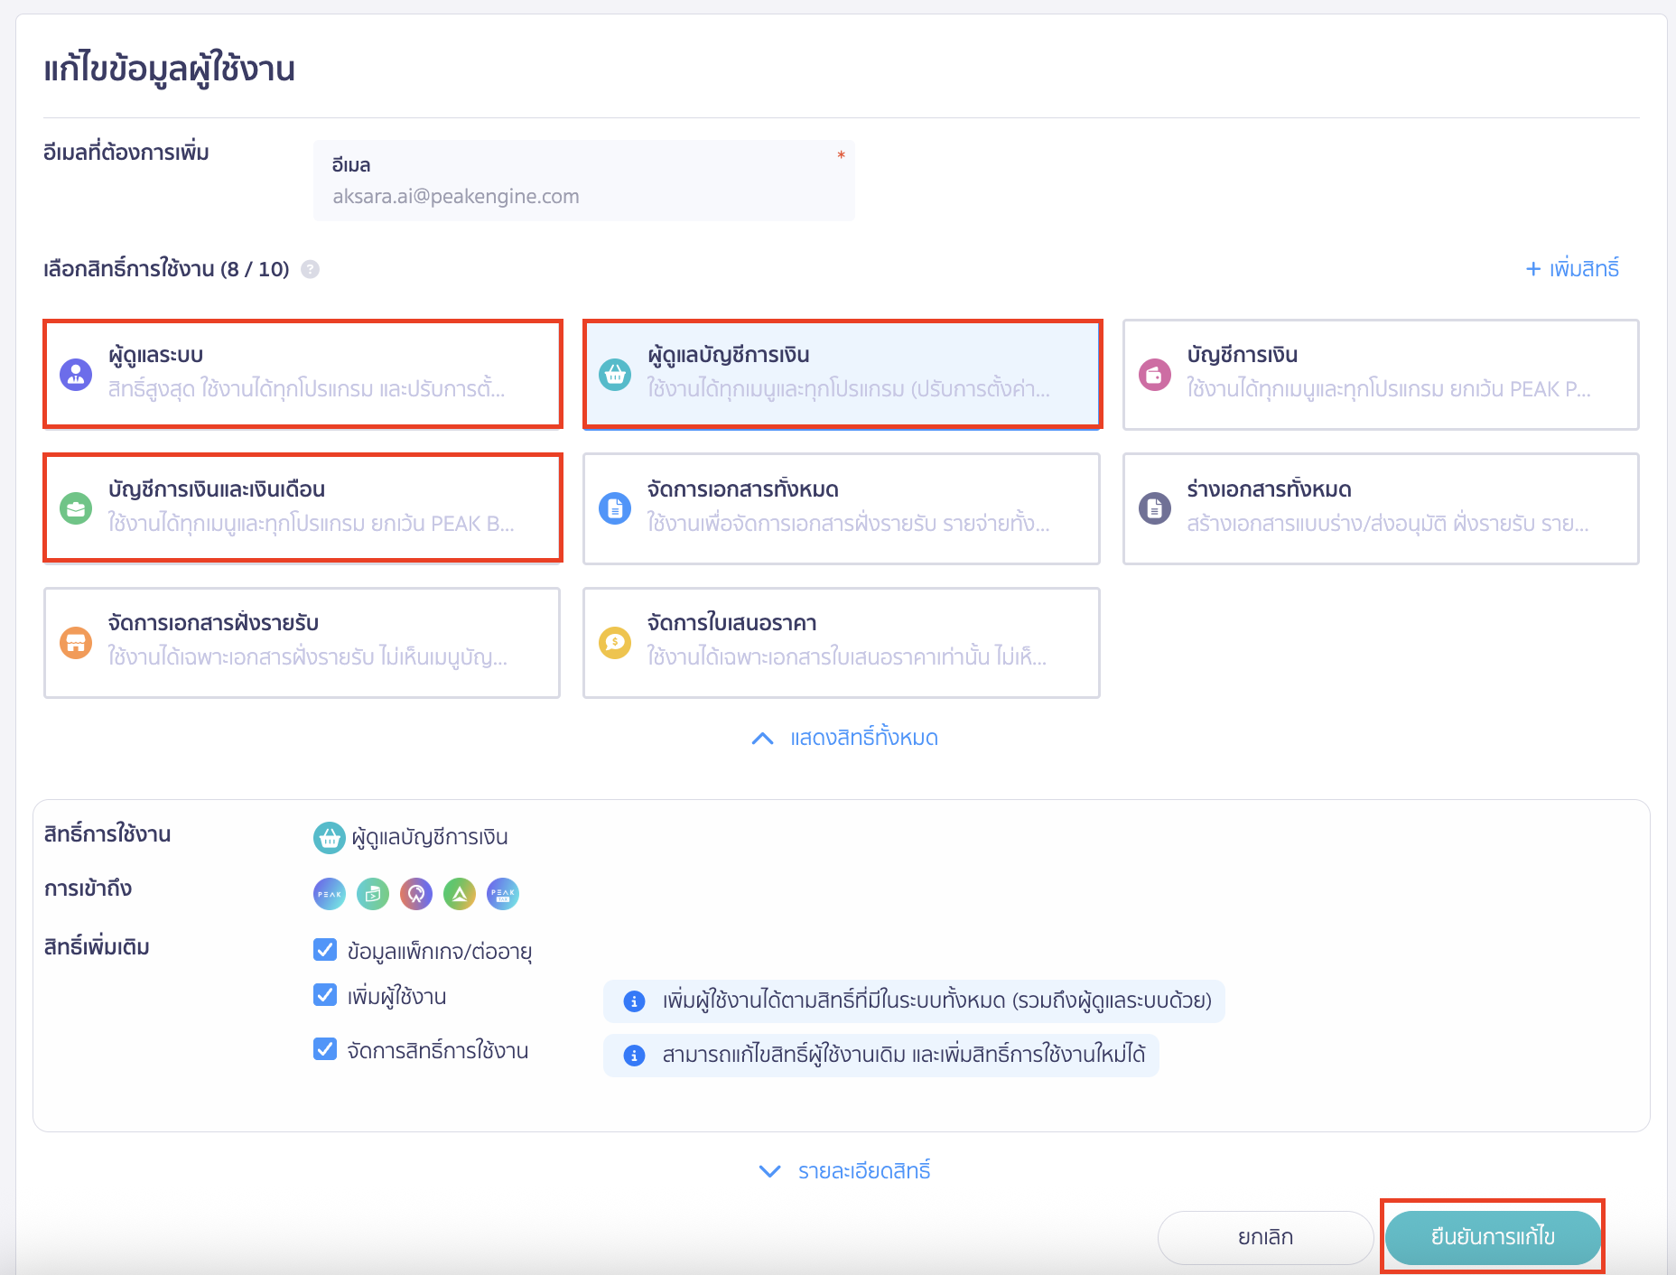
Task: Click the help question mark icon
Action: [310, 269]
